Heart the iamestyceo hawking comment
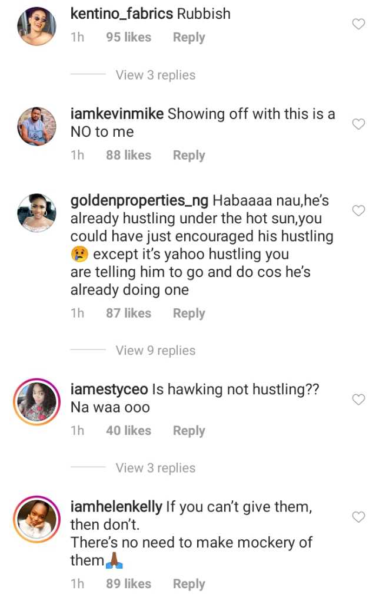This screenshot has width=389, height=597. click(358, 400)
